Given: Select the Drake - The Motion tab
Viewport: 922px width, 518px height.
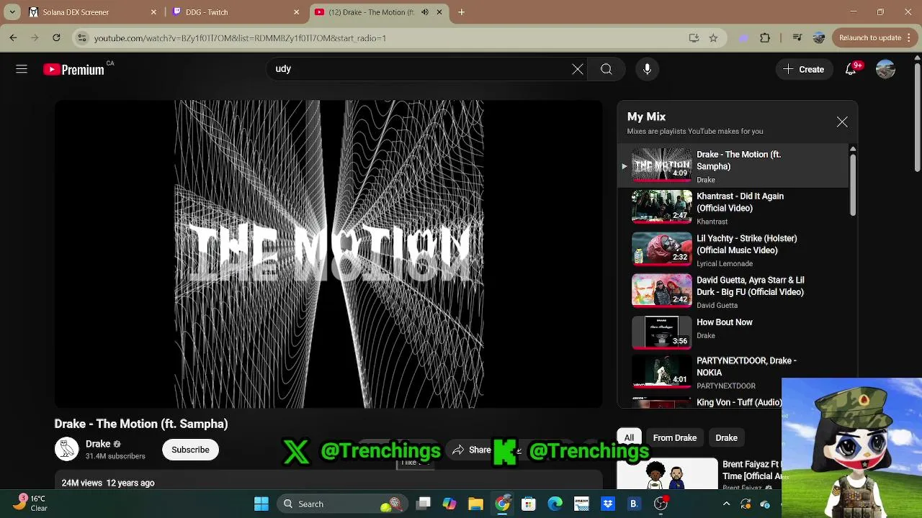Looking at the screenshot, I should pos(380,12).
